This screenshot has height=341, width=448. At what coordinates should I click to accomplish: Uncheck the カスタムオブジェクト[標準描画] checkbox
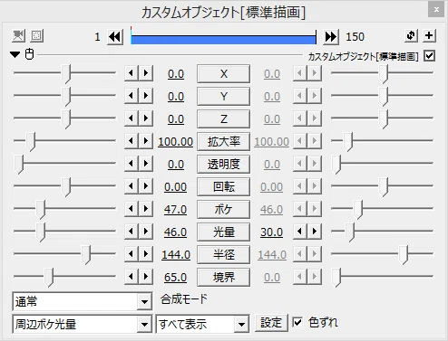[429, 56]
